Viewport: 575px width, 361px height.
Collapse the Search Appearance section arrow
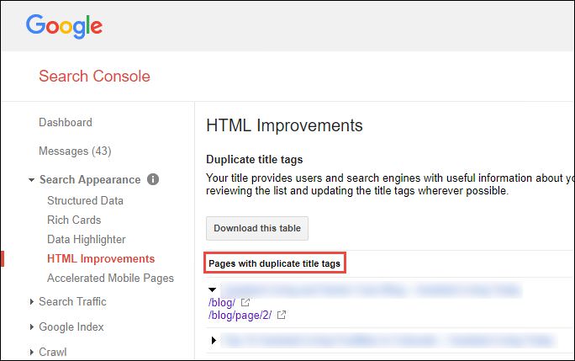(32, 180)
